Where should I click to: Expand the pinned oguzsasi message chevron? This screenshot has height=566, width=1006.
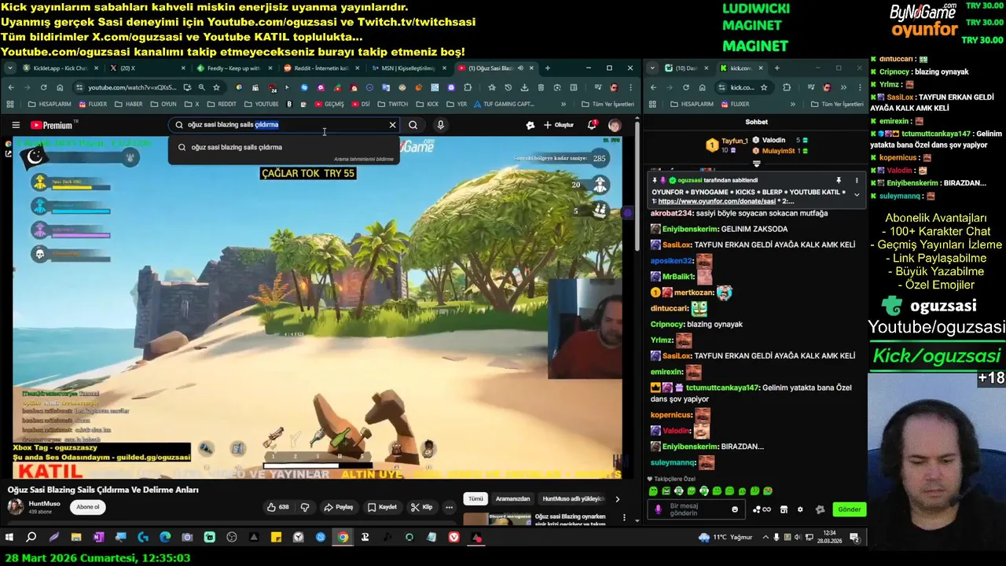coord(857,195)
